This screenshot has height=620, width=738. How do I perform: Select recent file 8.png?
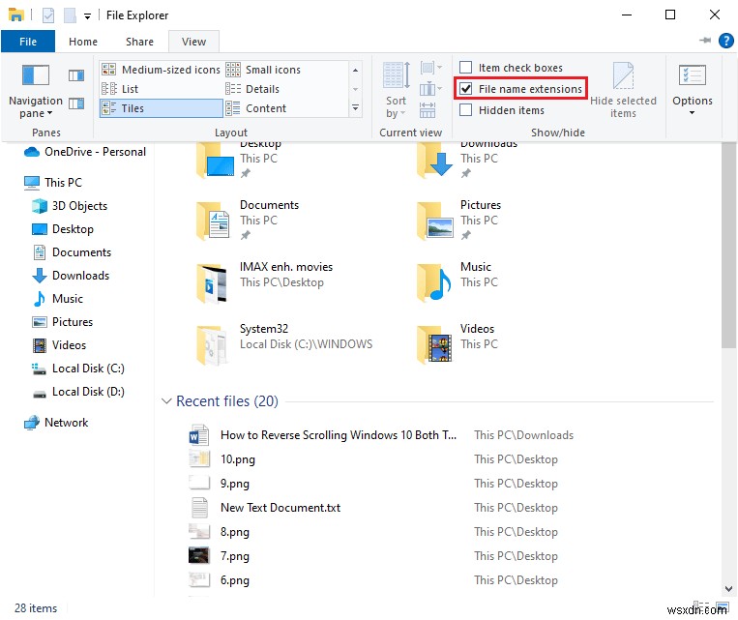pos(234,532)
